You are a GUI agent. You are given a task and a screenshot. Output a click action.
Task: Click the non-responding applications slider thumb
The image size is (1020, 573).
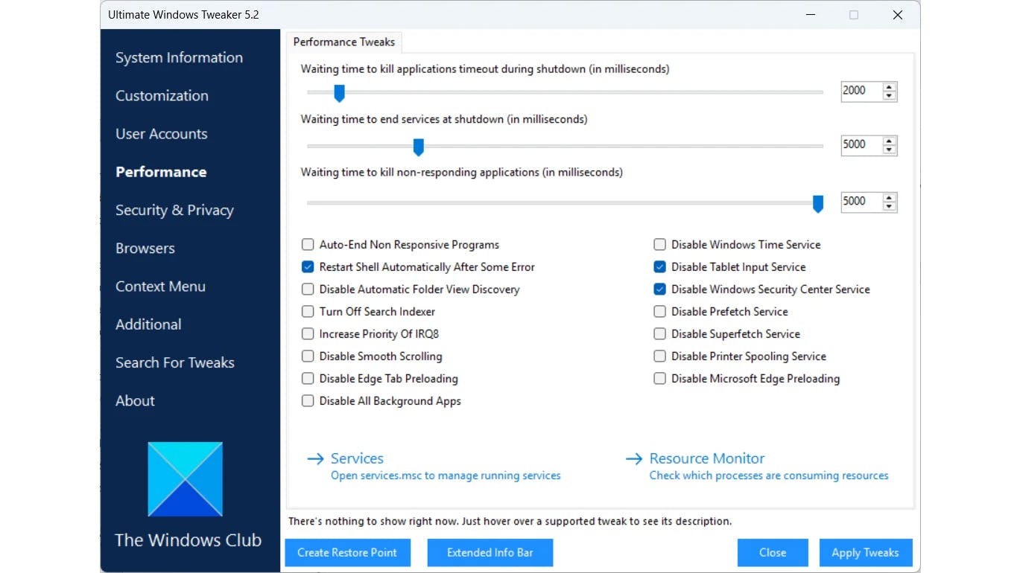[x=817, y=204]
